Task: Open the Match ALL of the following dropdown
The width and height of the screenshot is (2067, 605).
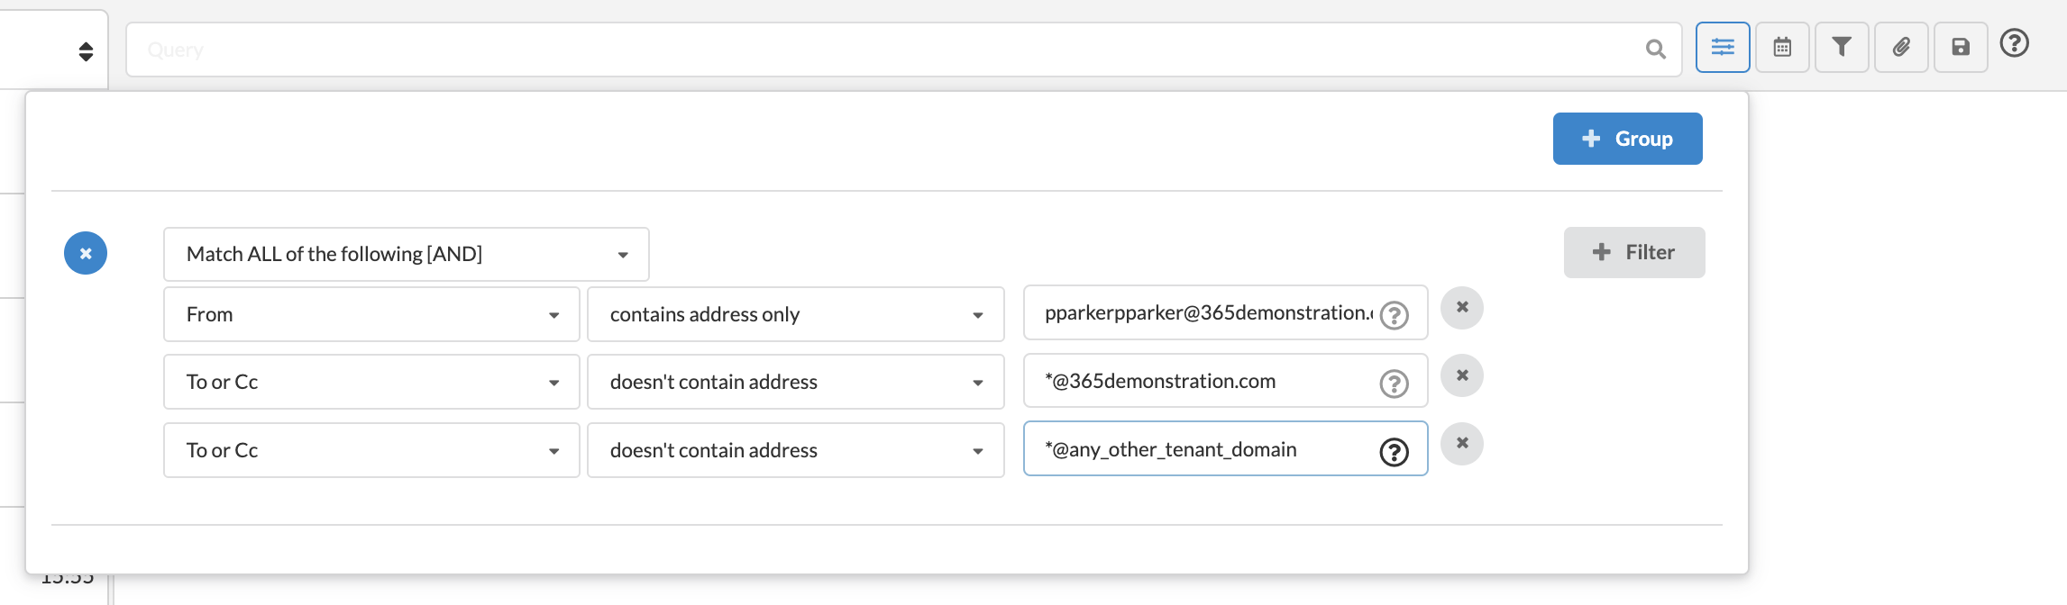Action: 407,254
